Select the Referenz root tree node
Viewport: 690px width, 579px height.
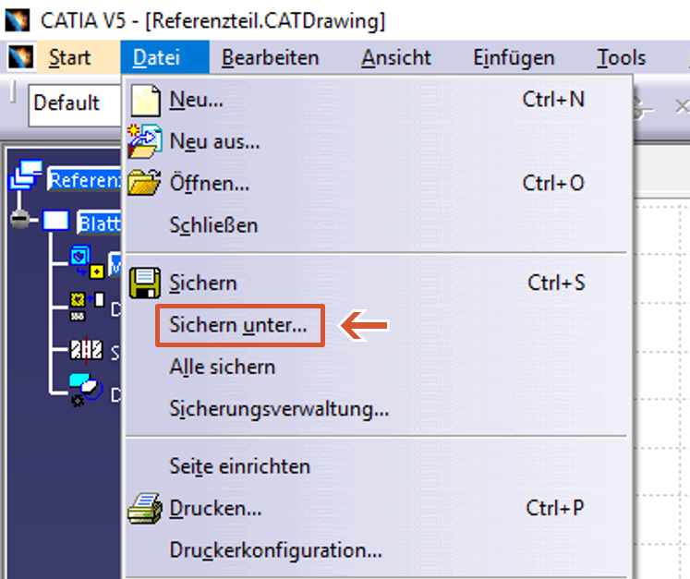[x=85, y=180]
